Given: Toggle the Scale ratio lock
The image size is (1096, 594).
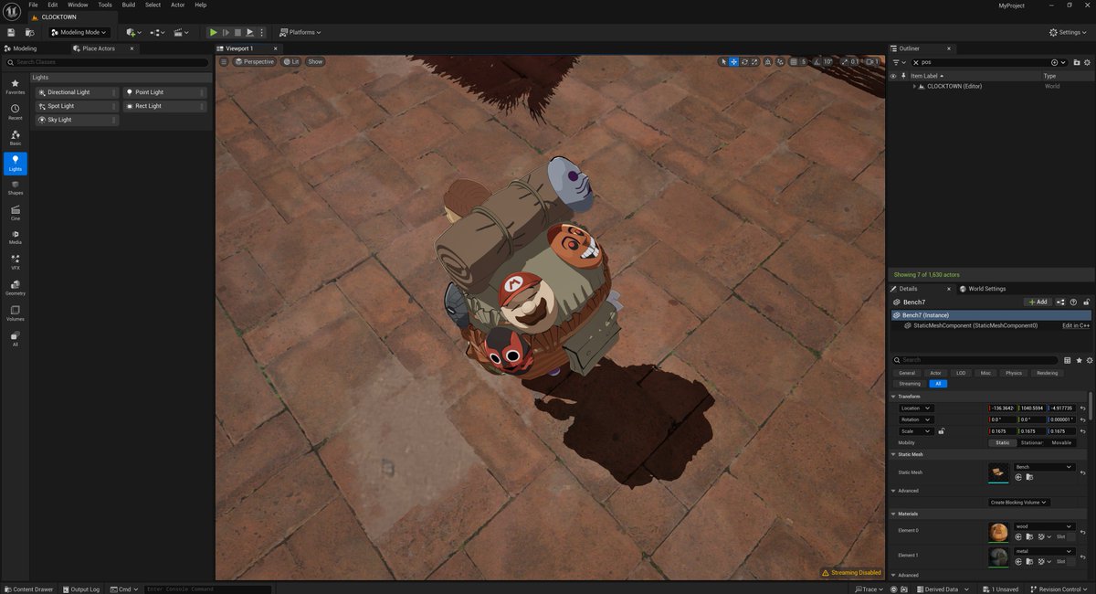Looking at the screenshot, I should (x=942, y=430).
